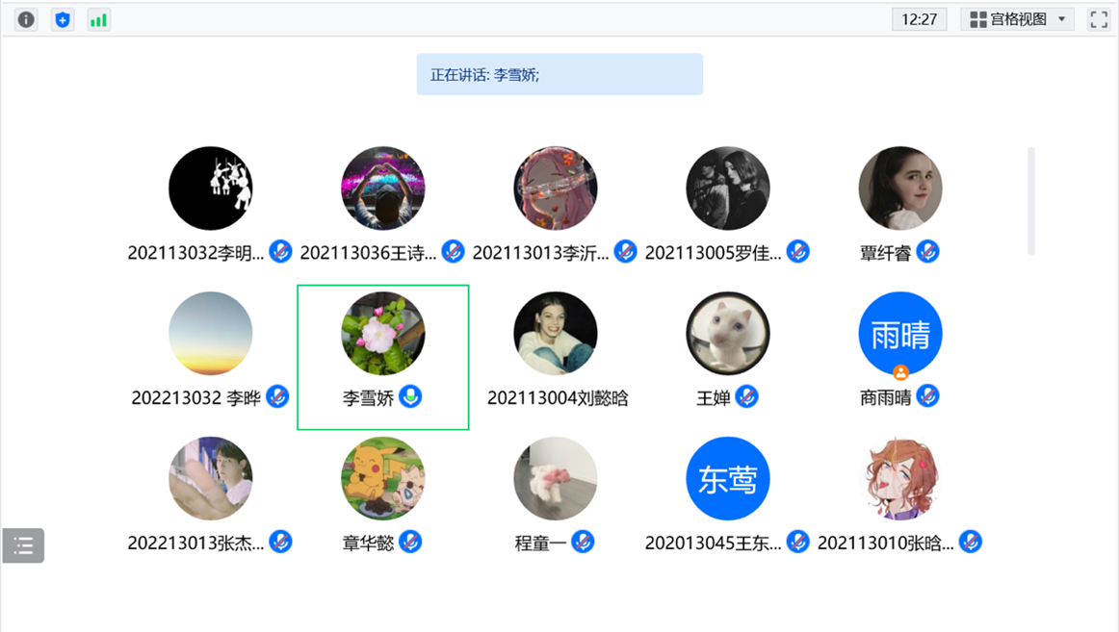
Task: Click the muted mic icon beside 王婵
Action: tap(746, 396)
